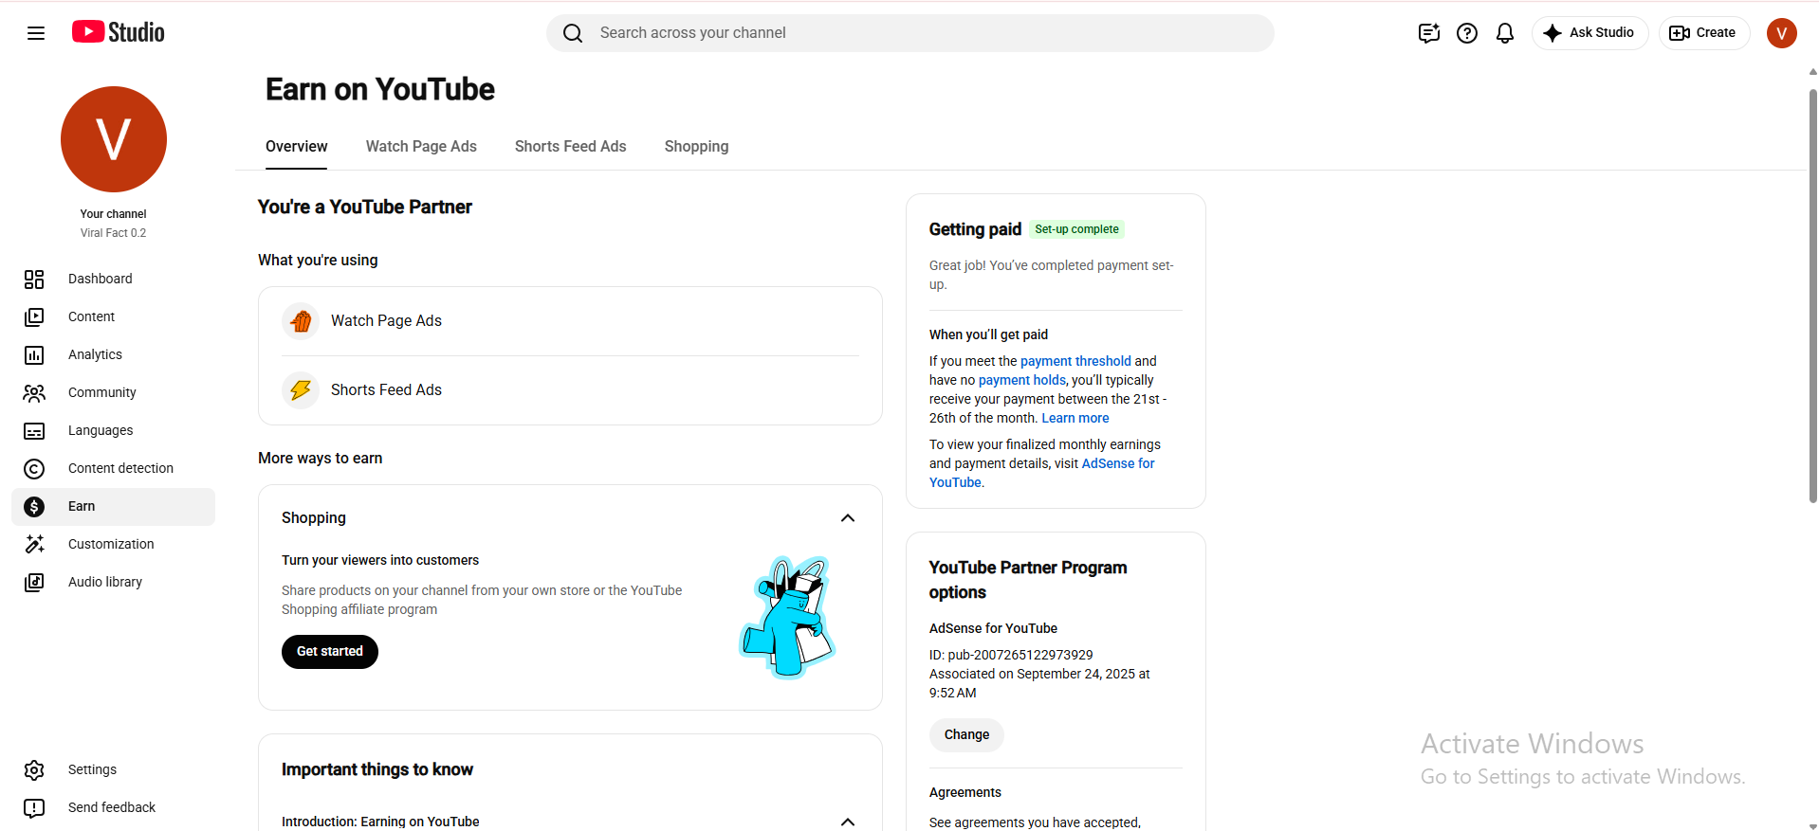Viewport: 1819px width, 831px height.
Task: Open the notifications bell
Action: point(1504,33)
